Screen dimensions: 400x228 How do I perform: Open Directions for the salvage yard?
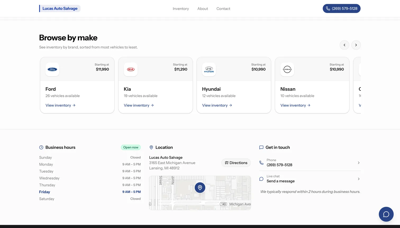pos(236,163)
